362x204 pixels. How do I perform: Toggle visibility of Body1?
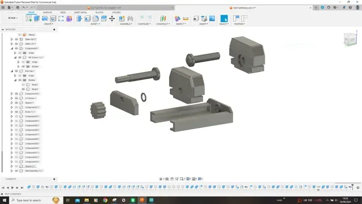point(23,84)
